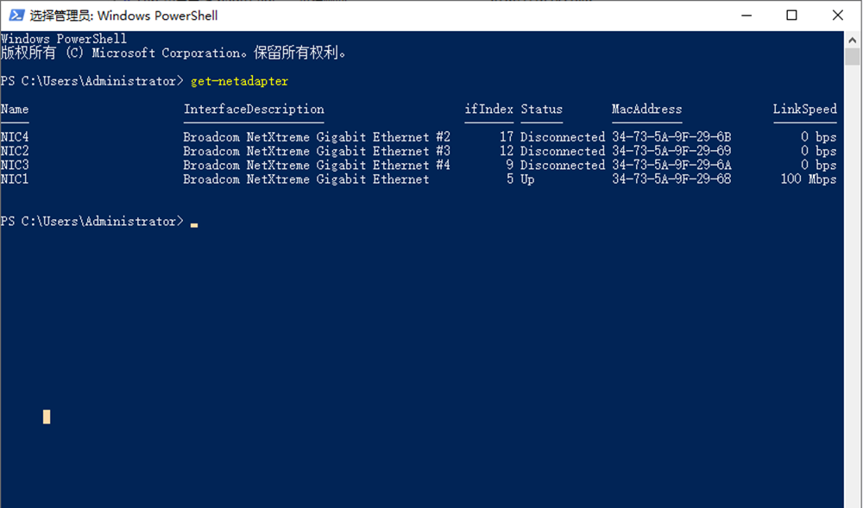Click the NIC1 adapter name

pyautogui.click(x=15, y=179)
